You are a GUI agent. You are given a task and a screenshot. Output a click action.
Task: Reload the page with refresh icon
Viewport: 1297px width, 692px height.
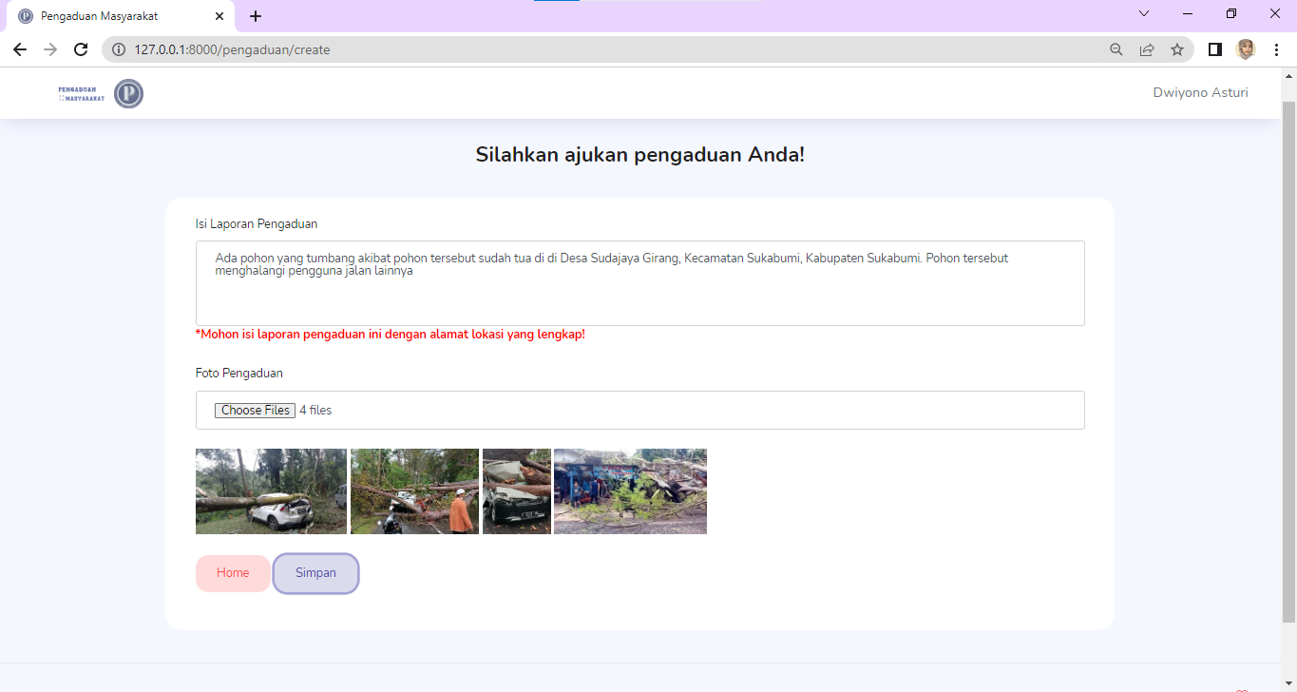coord(81,49)
